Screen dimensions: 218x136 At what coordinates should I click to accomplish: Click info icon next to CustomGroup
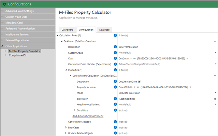pos(115,53)
